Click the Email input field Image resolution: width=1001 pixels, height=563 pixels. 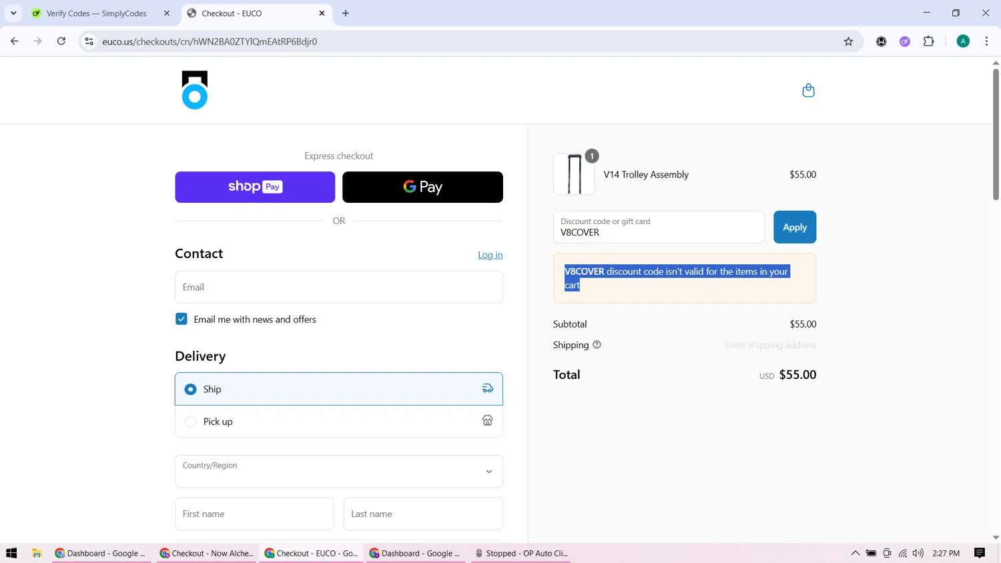[338, 287]
